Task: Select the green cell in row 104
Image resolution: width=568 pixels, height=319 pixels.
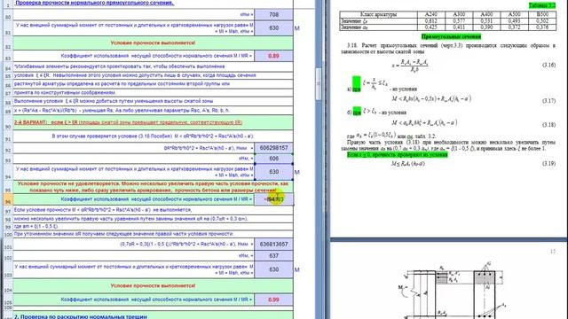Action: tap(153, 285)
